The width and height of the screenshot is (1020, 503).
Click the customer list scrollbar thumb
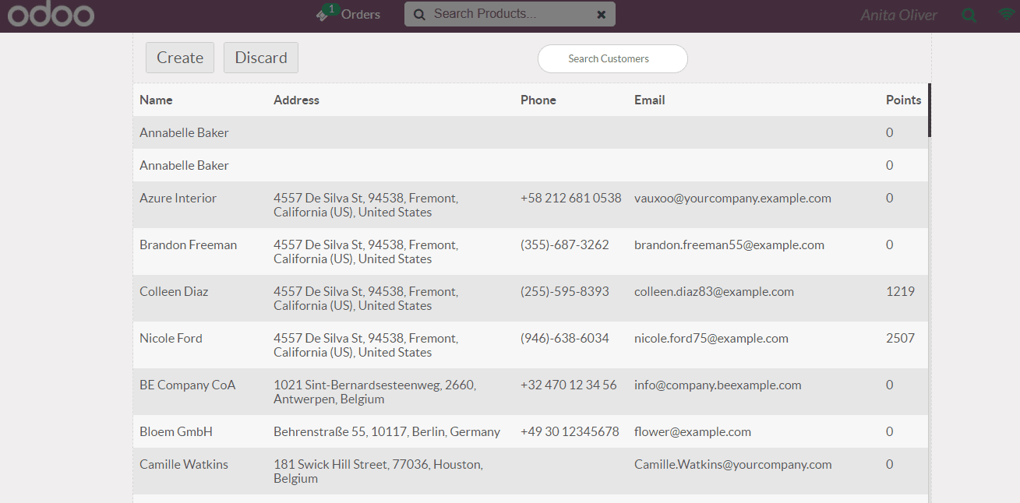(930, 110)
